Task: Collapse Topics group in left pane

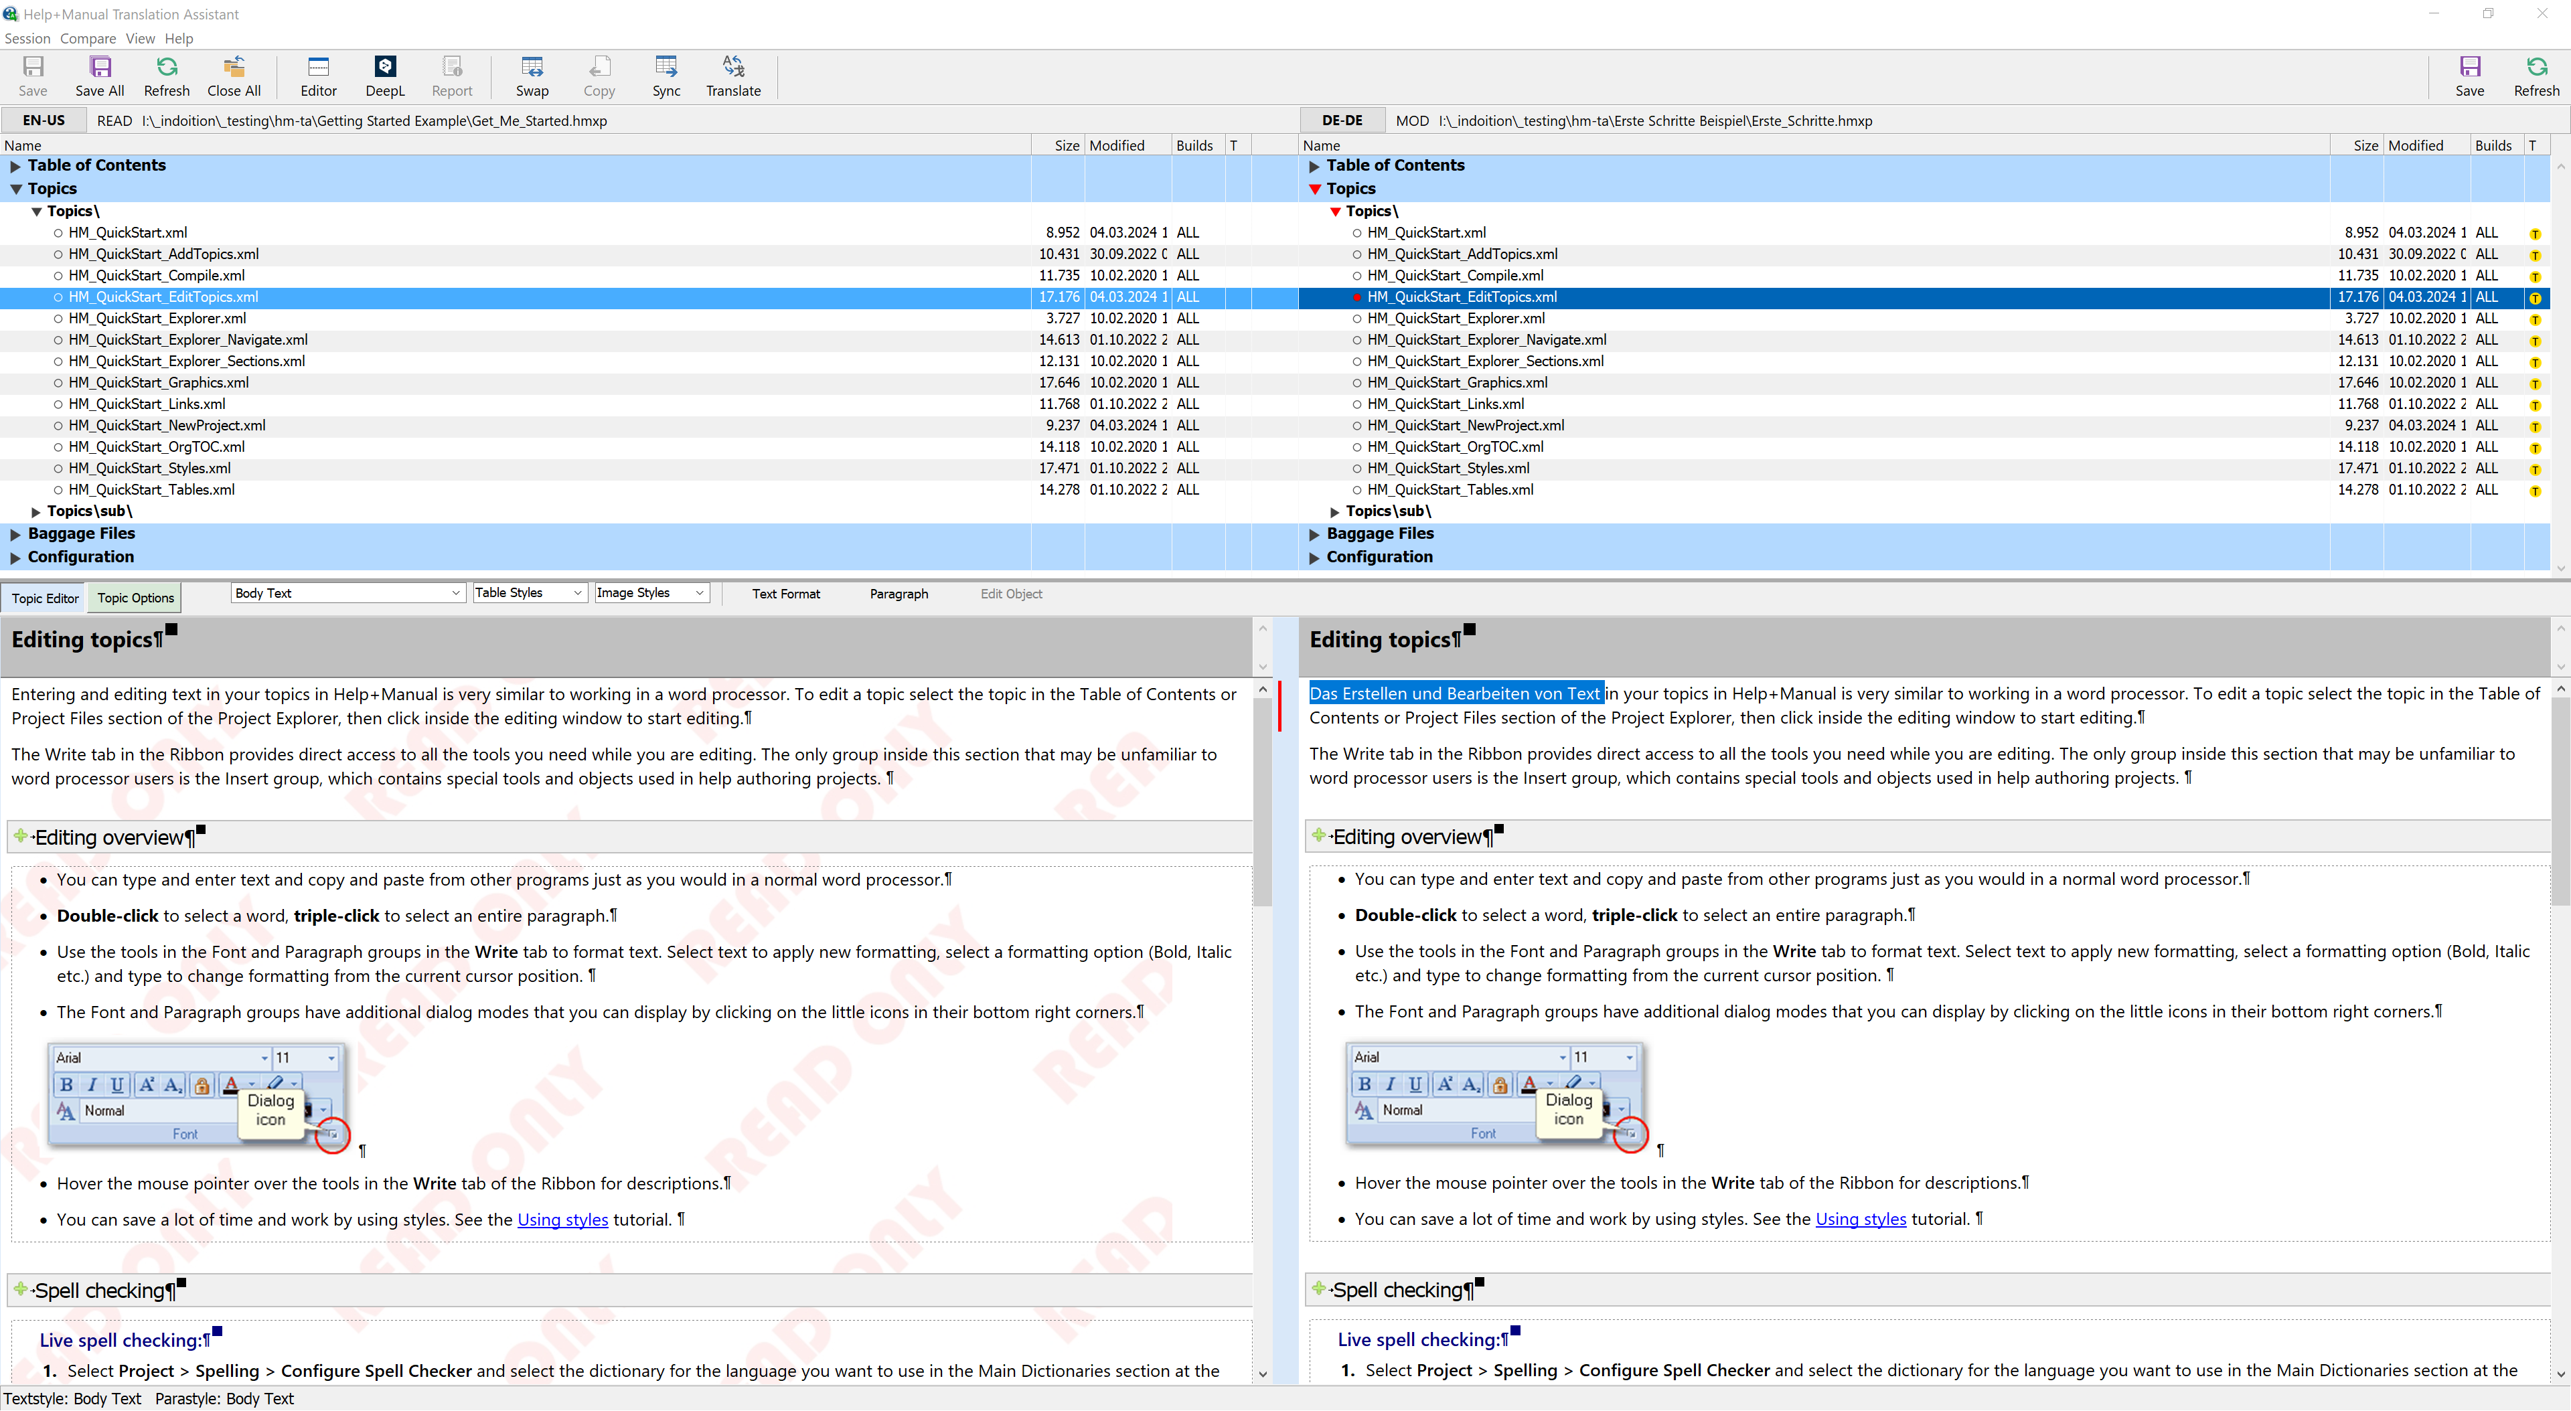Action: point(15,189)
